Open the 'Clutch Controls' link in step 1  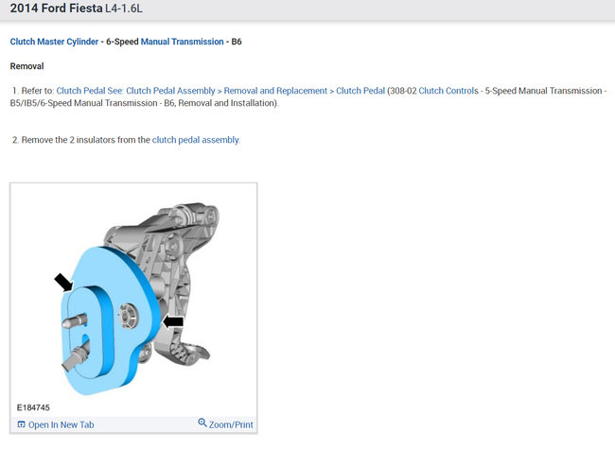448,91
